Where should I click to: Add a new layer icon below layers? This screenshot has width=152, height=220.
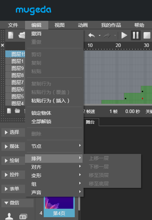(9, 111)
